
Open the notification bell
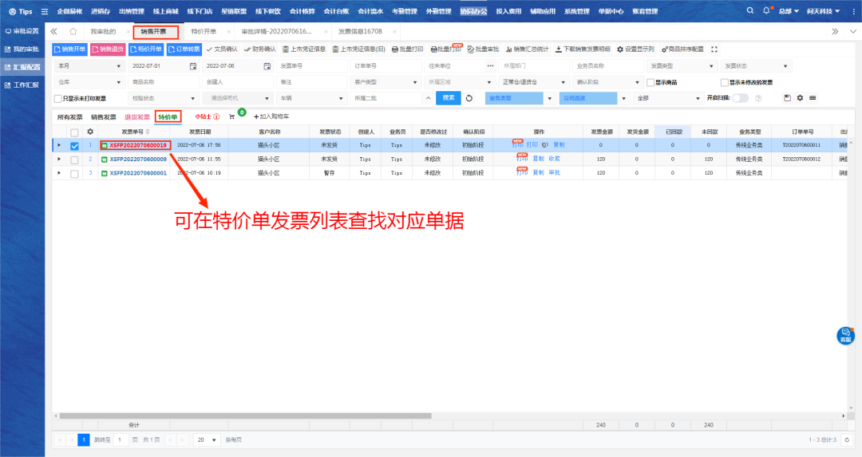click(x=767, y=11)
